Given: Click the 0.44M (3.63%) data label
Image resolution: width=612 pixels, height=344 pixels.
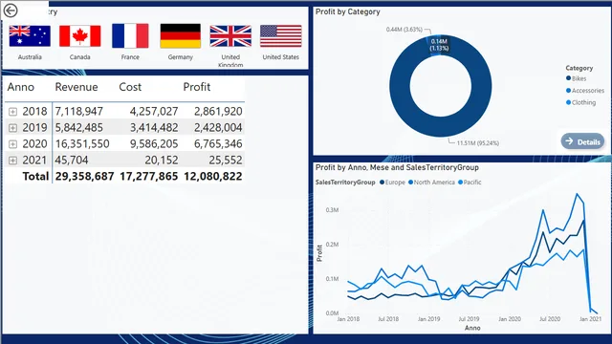Looking at the screenshot, I should 404,30.
